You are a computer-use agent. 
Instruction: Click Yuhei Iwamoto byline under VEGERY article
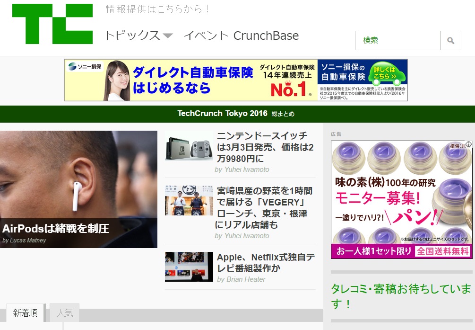coord(242,236)
